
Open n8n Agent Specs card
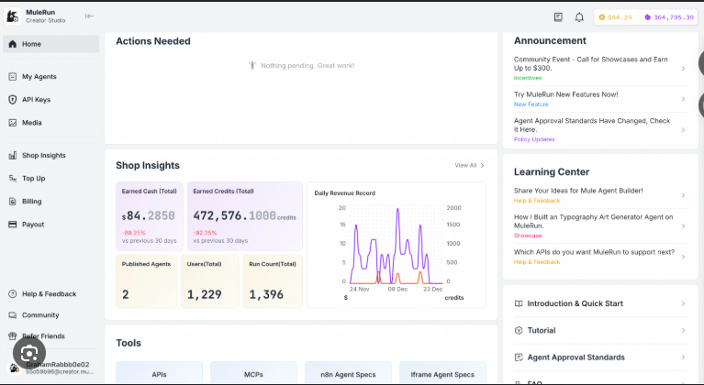(x=348, y=373)
